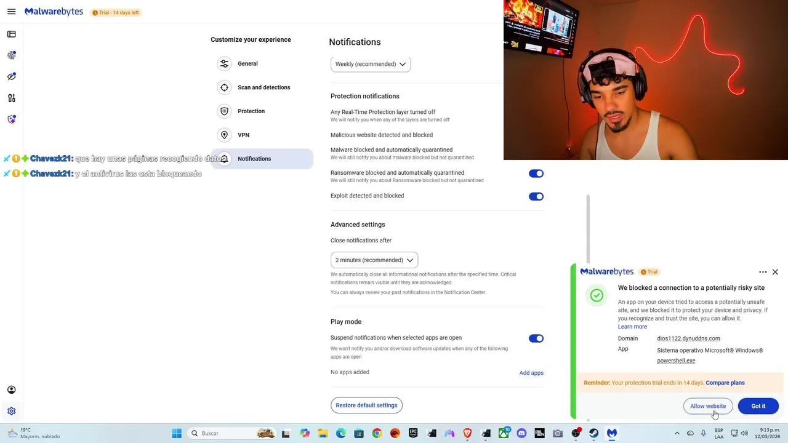
Task: Open Google Chrome from taskbar
Action: (377, 433)
